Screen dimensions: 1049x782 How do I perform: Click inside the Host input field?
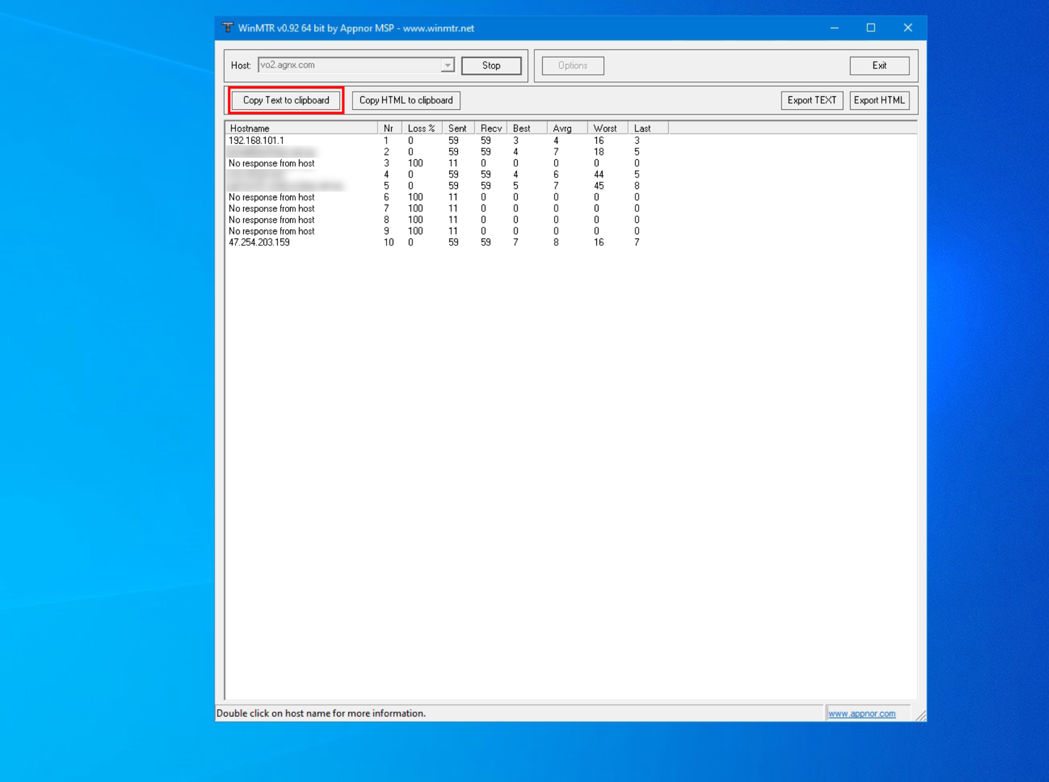coord(349,66)
